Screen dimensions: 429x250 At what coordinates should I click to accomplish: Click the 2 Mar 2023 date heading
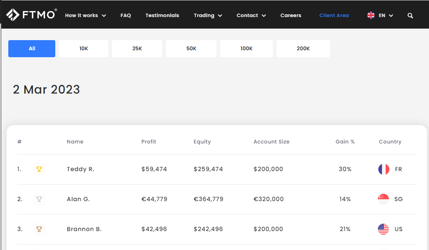coord(46,89)
